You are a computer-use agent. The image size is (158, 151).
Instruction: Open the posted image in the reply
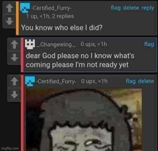(84, 120)
